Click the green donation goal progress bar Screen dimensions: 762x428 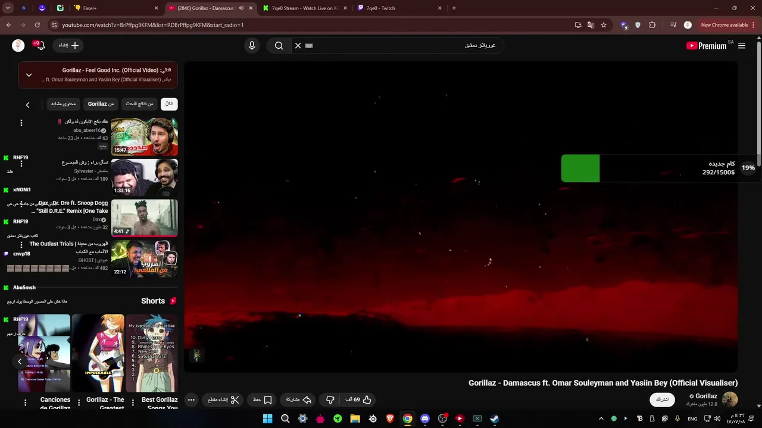pyautogui.click(x=580, y=168)
